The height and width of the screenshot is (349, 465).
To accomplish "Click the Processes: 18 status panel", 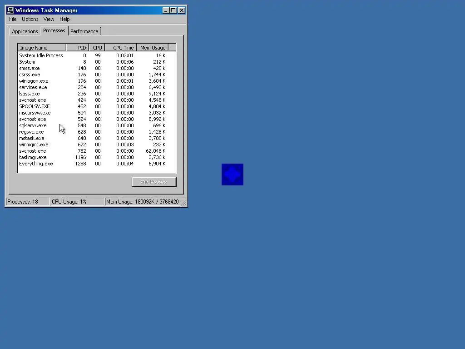I will point(28,202).
